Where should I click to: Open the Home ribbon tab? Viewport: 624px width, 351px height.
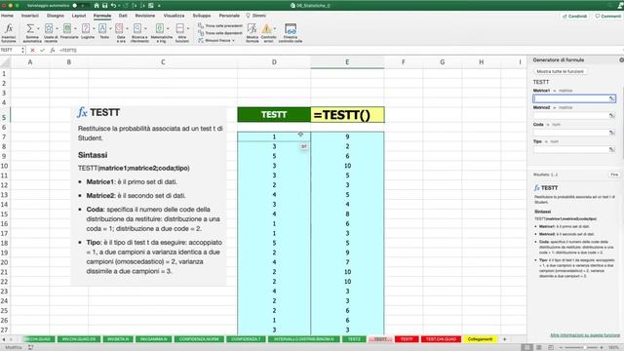click(x=7, y=16)
